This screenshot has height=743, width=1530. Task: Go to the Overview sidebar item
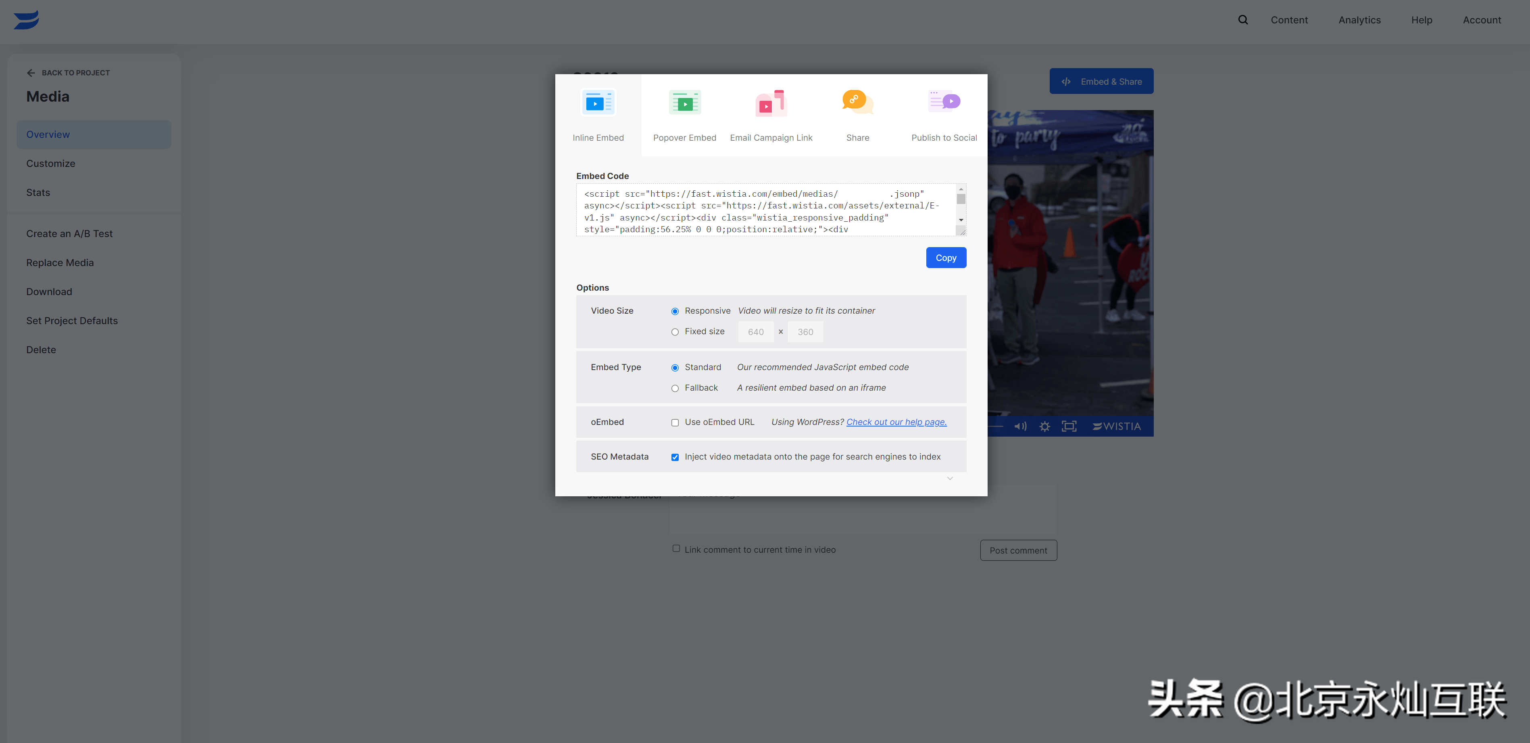point(94,134)
